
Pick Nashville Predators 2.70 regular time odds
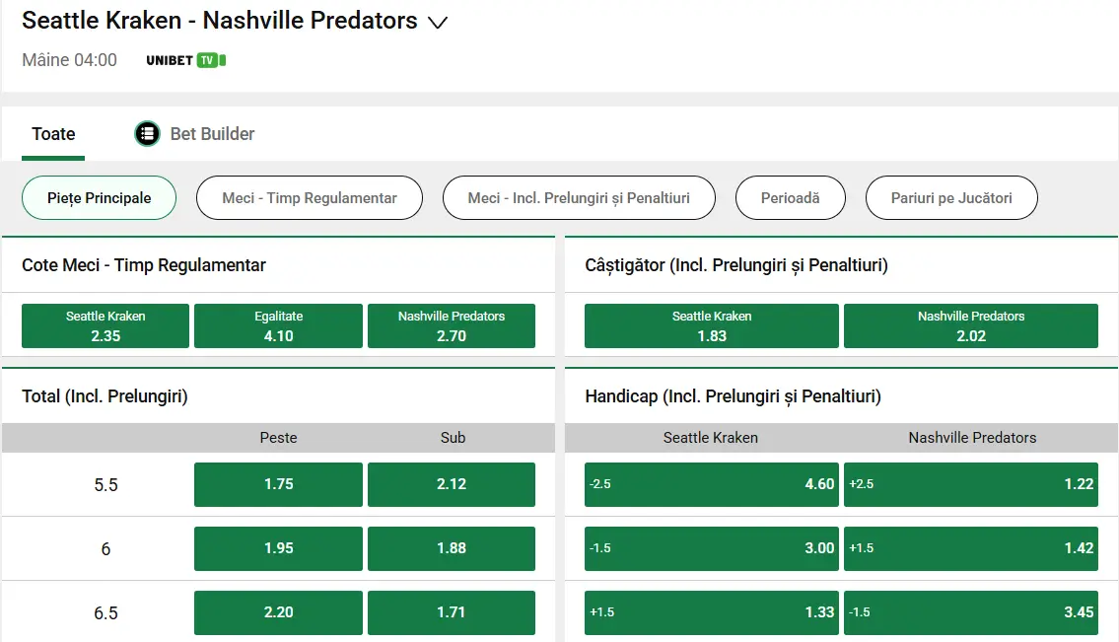tap(452, 325)
